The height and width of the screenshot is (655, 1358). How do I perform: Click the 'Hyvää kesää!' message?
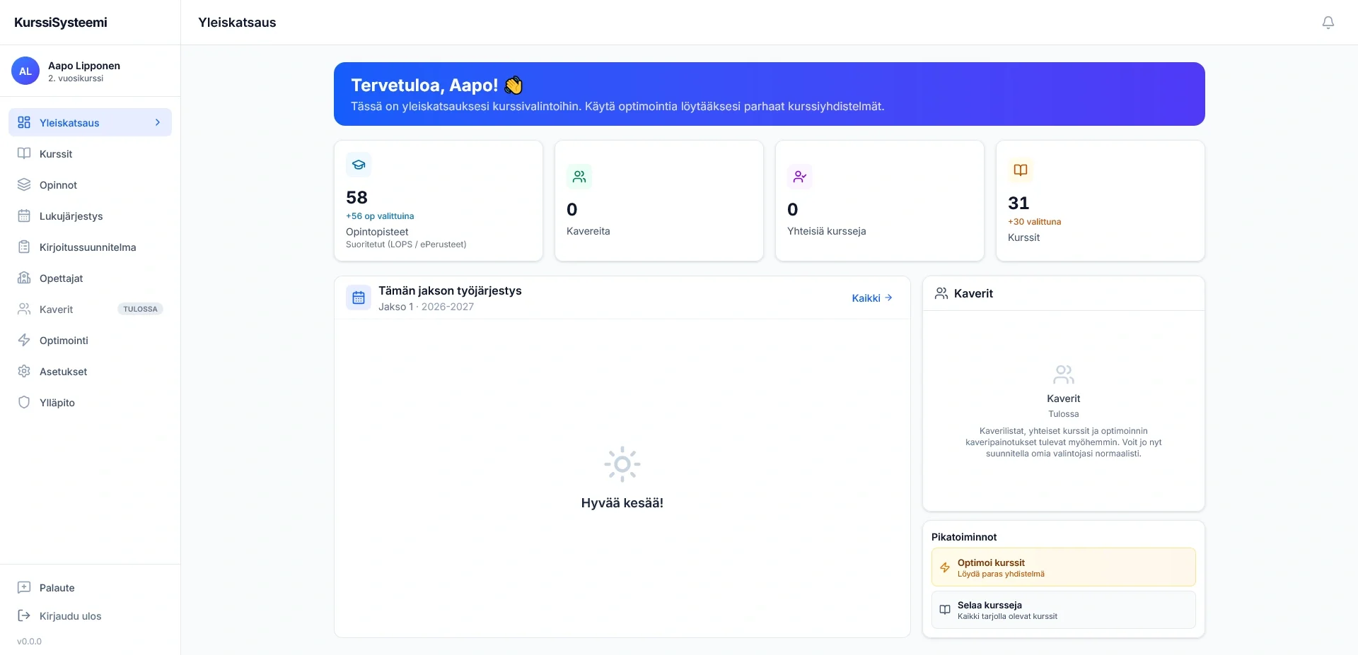tap(622, 503)
